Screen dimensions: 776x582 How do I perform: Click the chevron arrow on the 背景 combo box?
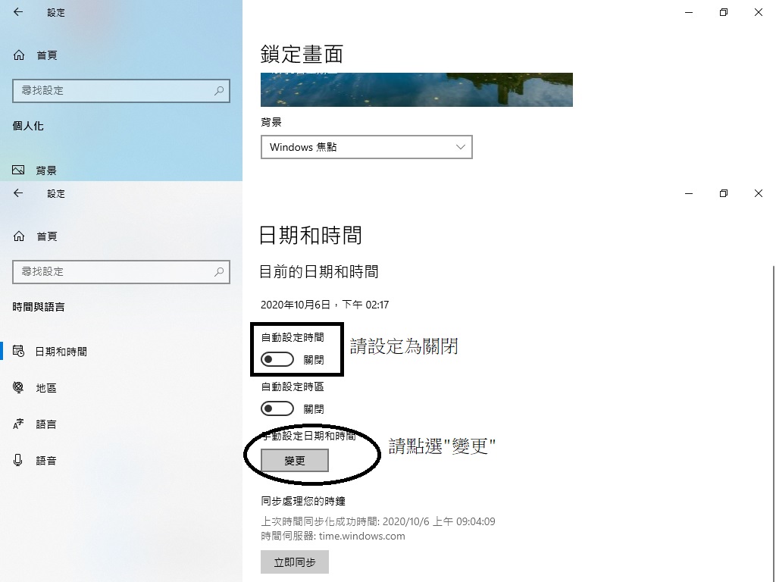click(x=460, y=147)
